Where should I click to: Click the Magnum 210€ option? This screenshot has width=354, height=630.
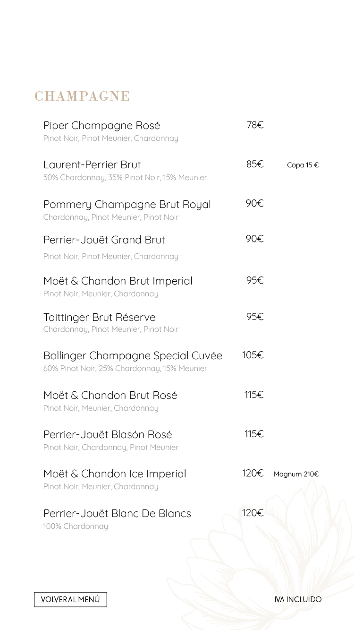tap(296, 474)
